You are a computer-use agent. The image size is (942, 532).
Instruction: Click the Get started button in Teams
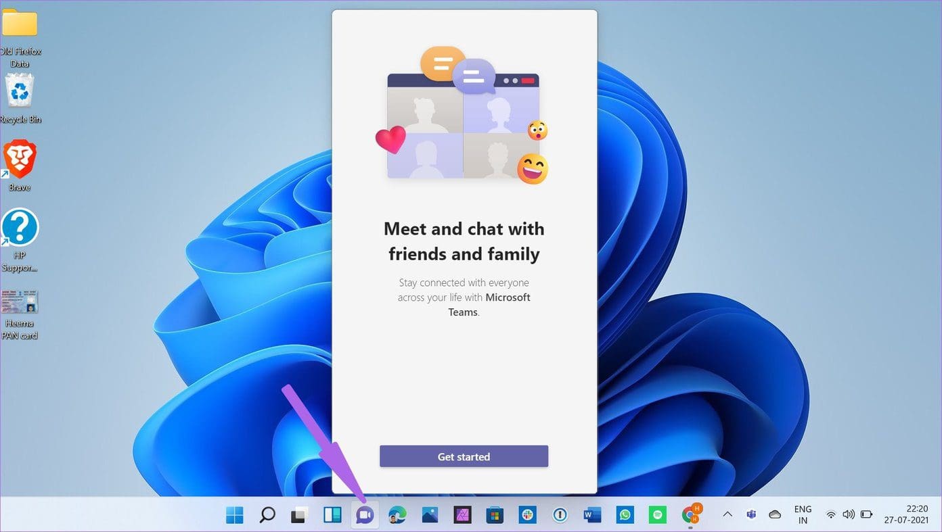[464, 456]
